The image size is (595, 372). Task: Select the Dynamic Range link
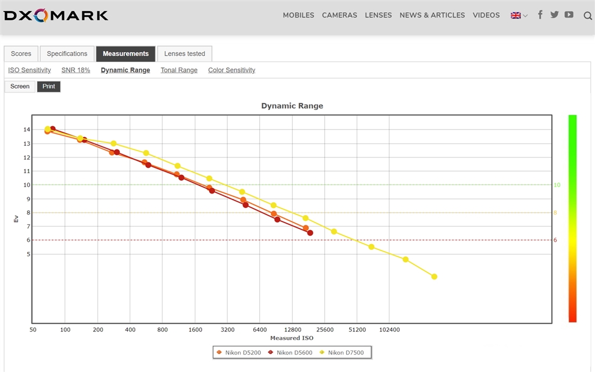coord(126,70)
